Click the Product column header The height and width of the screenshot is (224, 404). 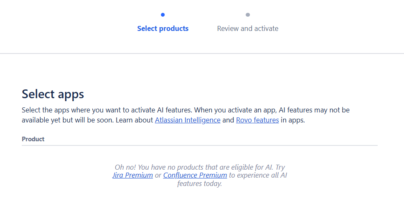pyautogui.click(x=33, y=139)
